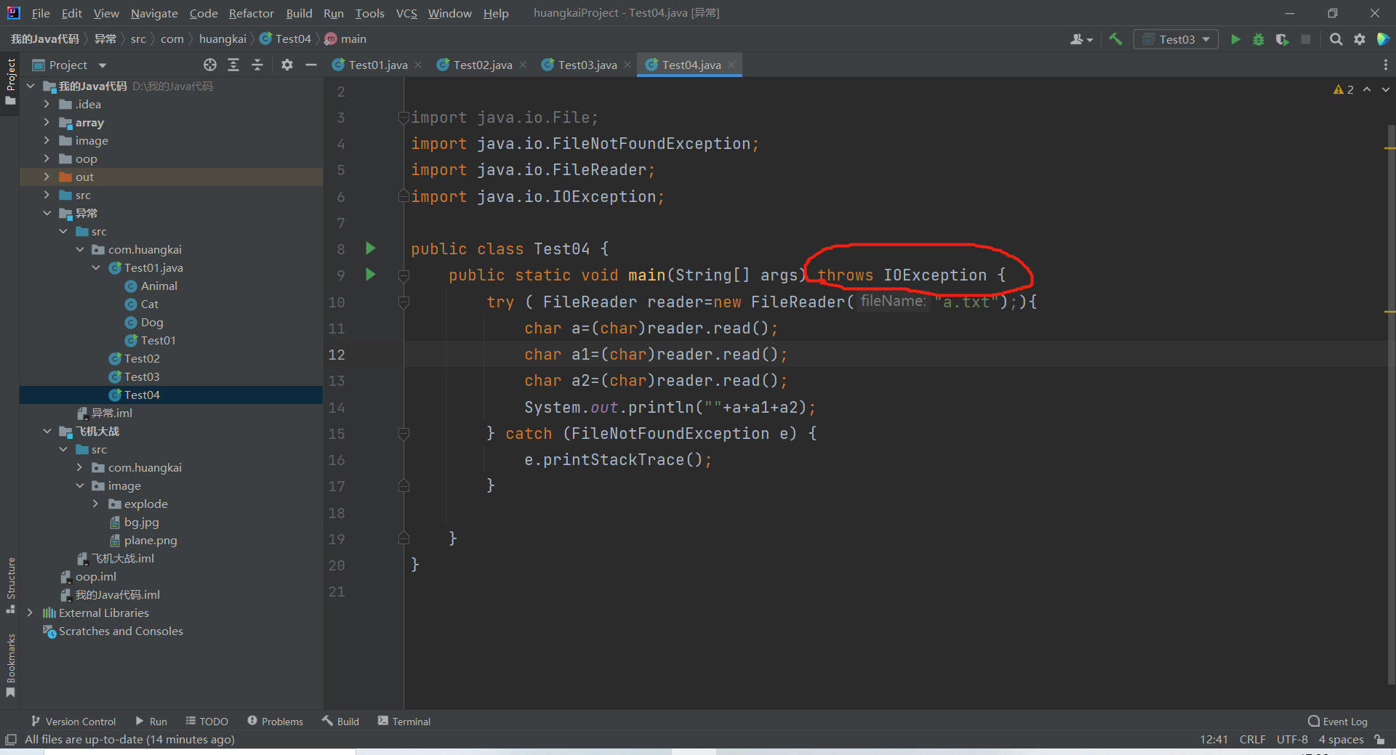Close the Test01.java tab

pyautogui.click(x=418, y=65)
